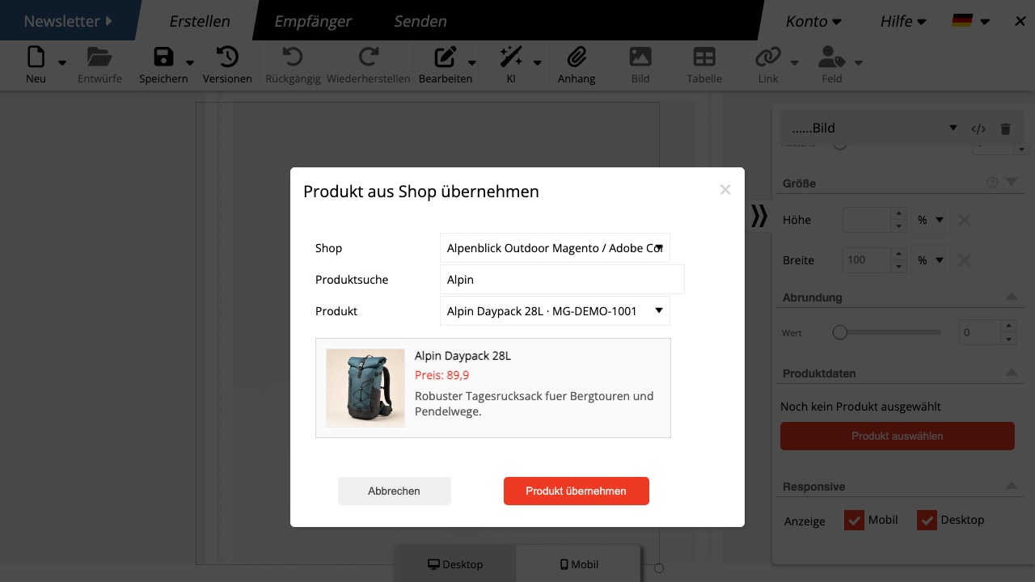
Task: Click the Neu new document icon
Action: tap(36, 57)
